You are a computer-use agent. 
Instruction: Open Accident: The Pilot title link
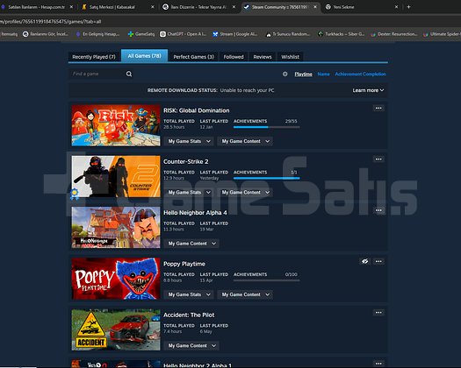coord(189,315)
